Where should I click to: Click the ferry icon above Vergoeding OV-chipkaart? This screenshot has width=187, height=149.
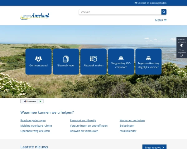tap(121, 58)
